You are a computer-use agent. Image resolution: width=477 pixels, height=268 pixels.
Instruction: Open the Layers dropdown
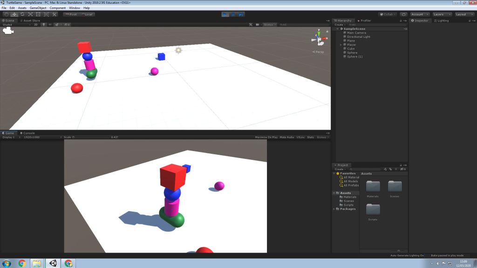pyautogui.click(x=442, y=14)
